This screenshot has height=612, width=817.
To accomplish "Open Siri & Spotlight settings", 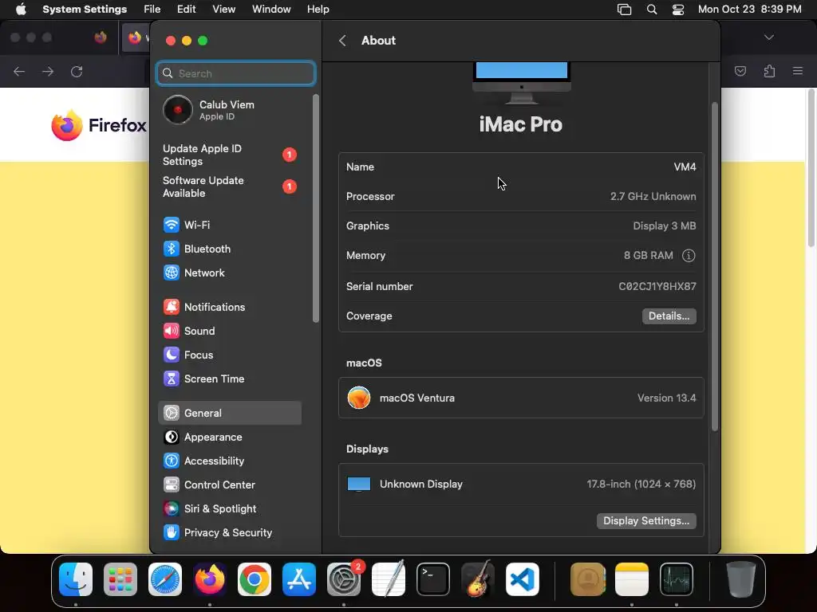I will click(229, 509).
